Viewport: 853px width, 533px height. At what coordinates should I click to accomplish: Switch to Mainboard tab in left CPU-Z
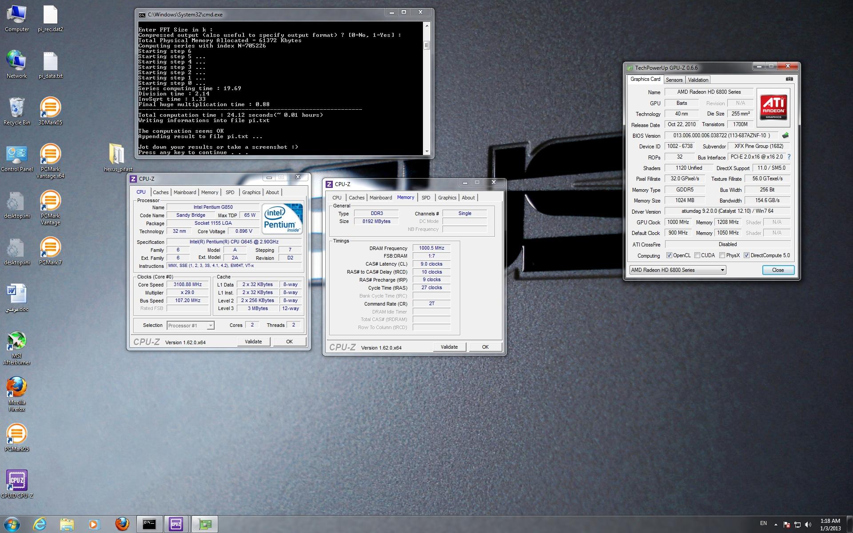[185, 192]
